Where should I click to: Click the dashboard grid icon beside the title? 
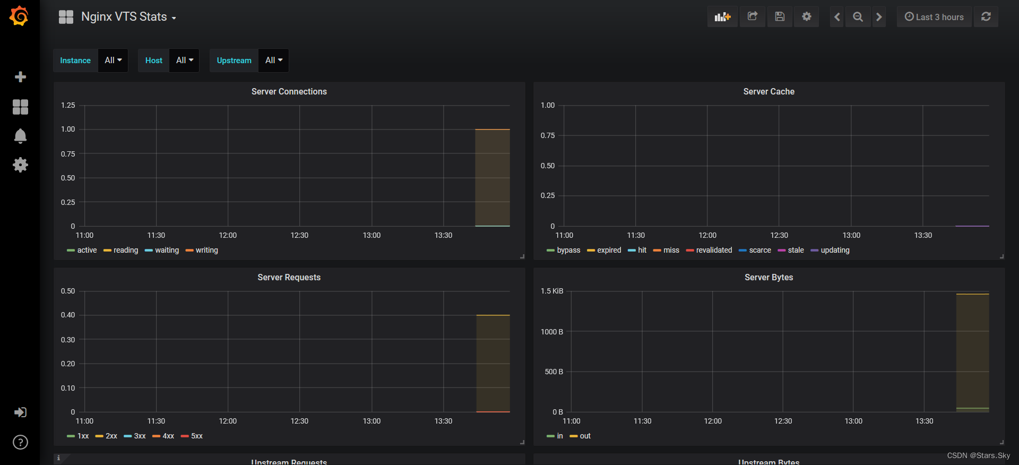click(x=66, y=17)
